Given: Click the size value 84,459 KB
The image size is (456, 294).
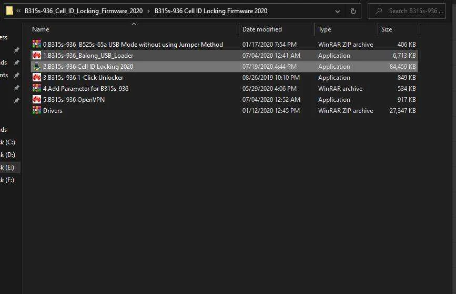Looking at the screenshot, I should pos(403,67).
